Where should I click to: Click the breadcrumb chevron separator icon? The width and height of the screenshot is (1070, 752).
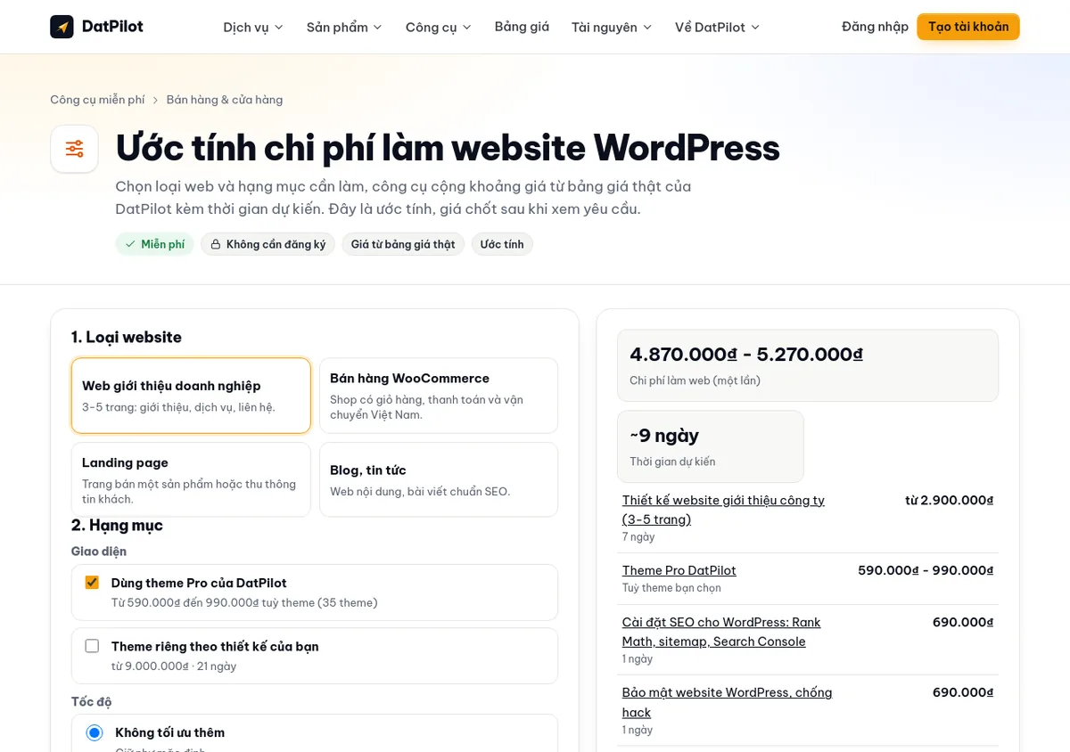pos(155,100)
